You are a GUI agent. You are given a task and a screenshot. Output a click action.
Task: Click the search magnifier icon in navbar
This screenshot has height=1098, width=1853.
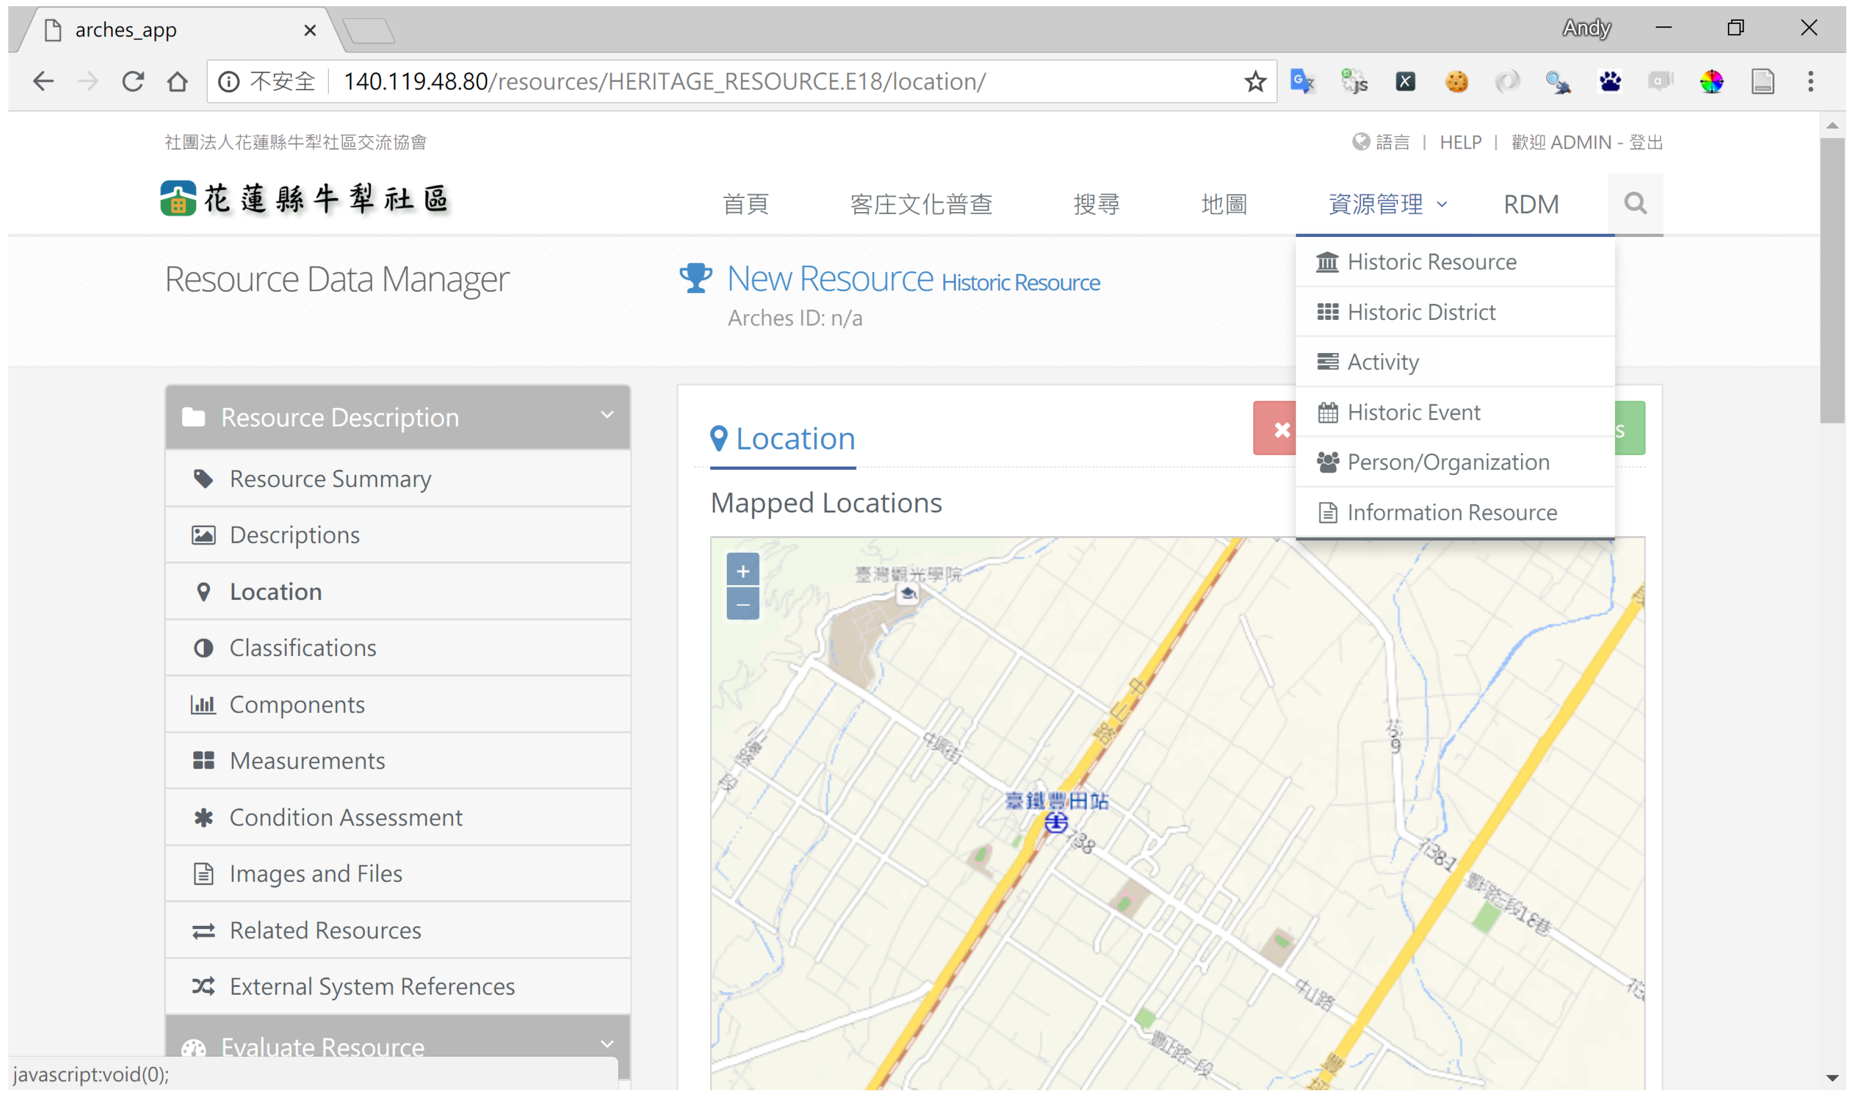1634,203
